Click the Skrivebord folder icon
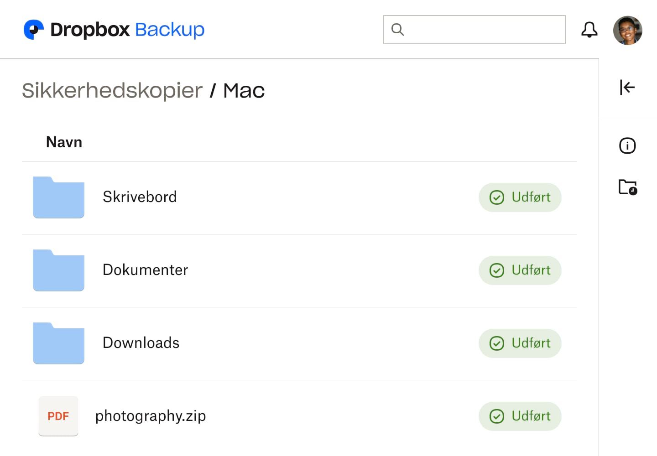The width and height of the screenshot is (657, 456). (x=58, y=197)
